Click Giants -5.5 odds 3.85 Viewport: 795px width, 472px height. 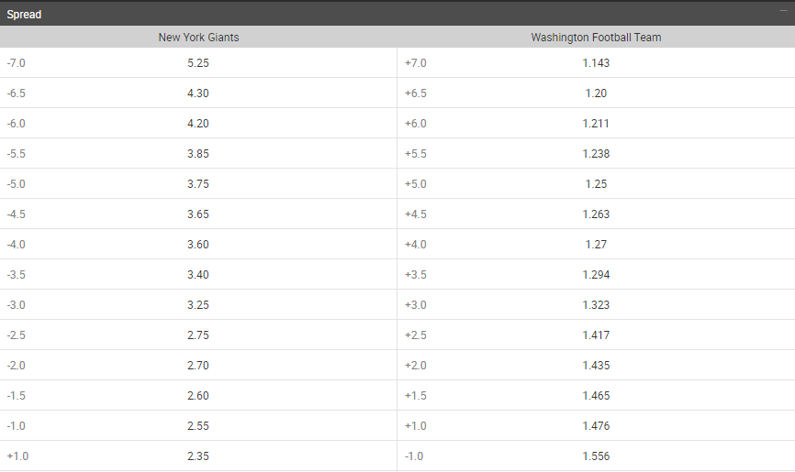(198, 153)
